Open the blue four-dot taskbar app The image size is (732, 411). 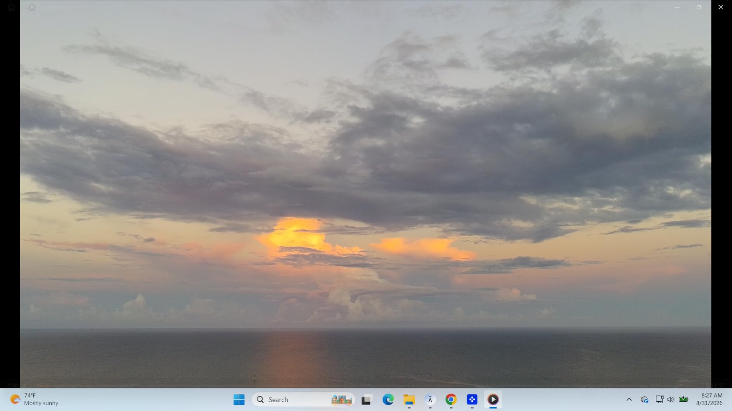coord(472,399)
